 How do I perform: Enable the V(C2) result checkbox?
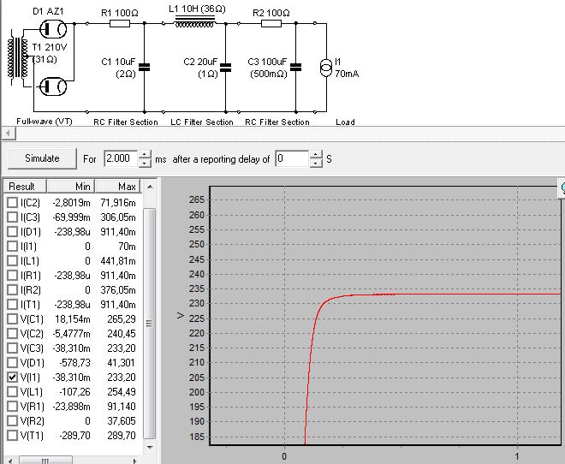12,334
